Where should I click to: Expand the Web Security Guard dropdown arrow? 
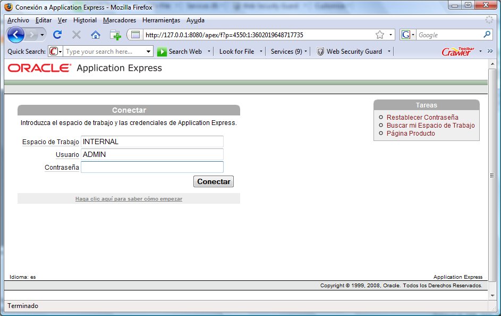389,51
